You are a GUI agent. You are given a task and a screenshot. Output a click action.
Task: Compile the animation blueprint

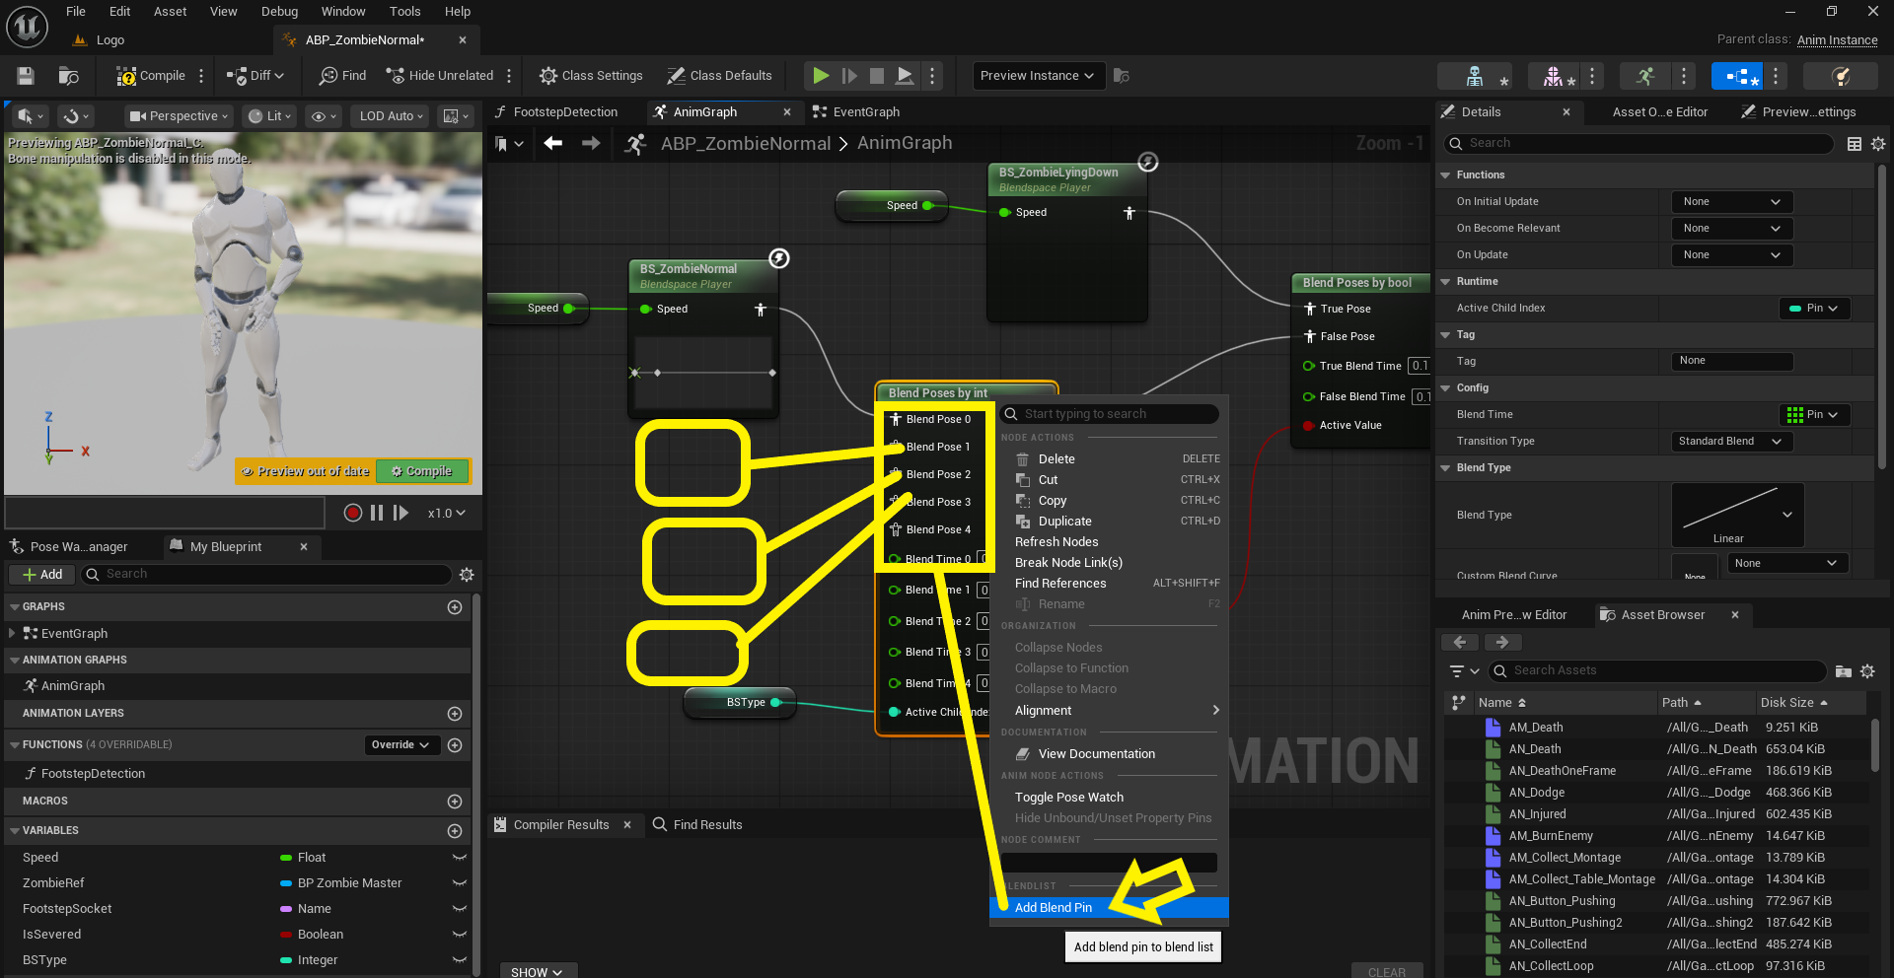[152, 76]
